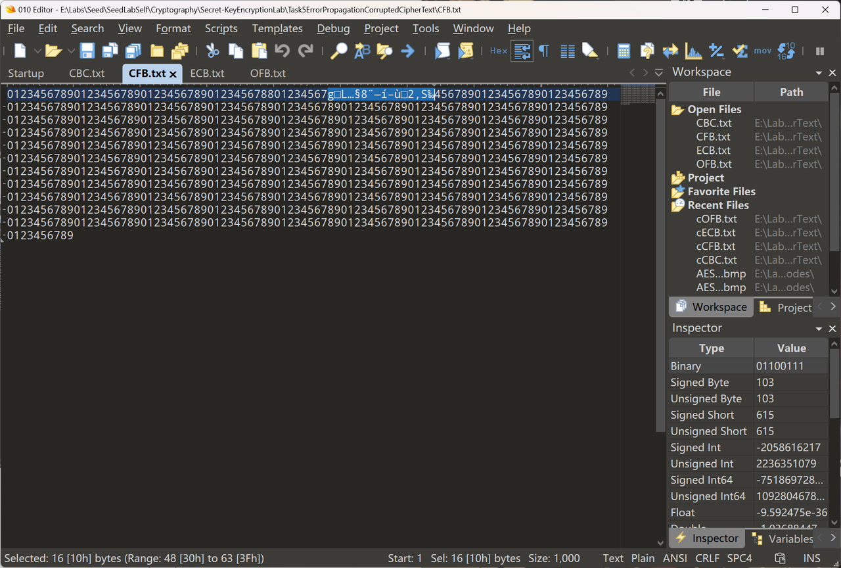Open the Histogram tool
This screenshot has height=568, width=841.
693,51
